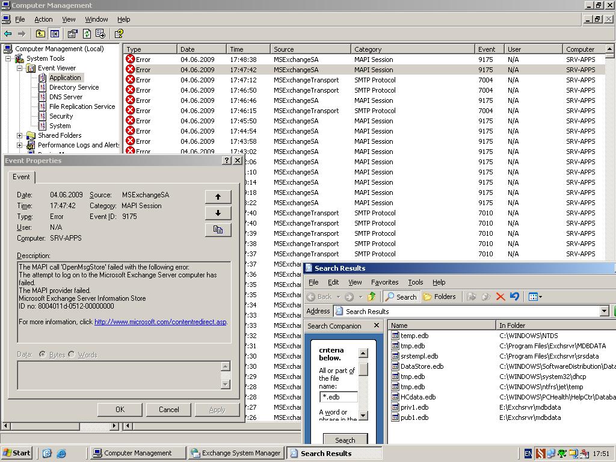The height and width of the screenshot is (462, 616).
Task: Toggle the Folders button in Search Results toolbar
Action: click(440, 297)
